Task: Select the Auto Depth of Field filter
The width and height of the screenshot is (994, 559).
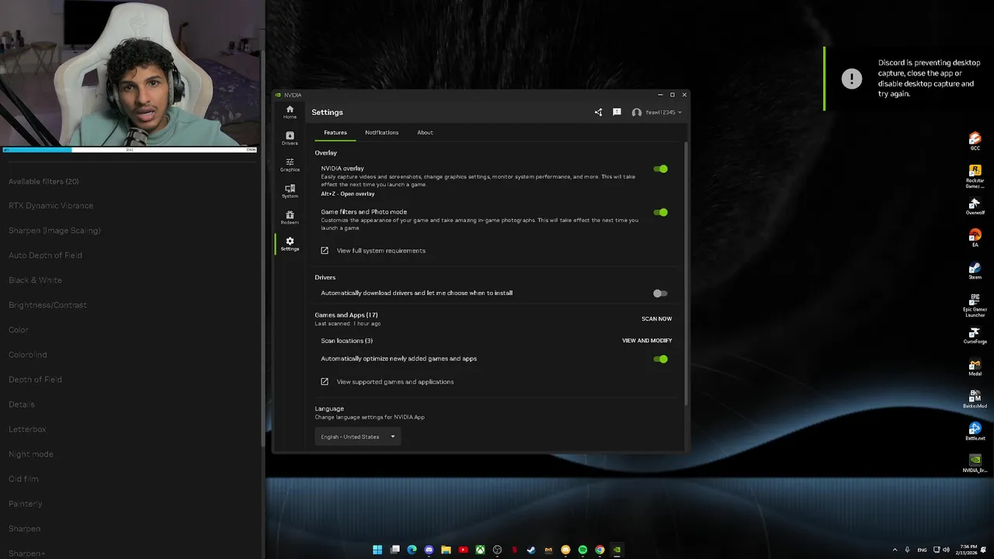Action: [45, 255]
